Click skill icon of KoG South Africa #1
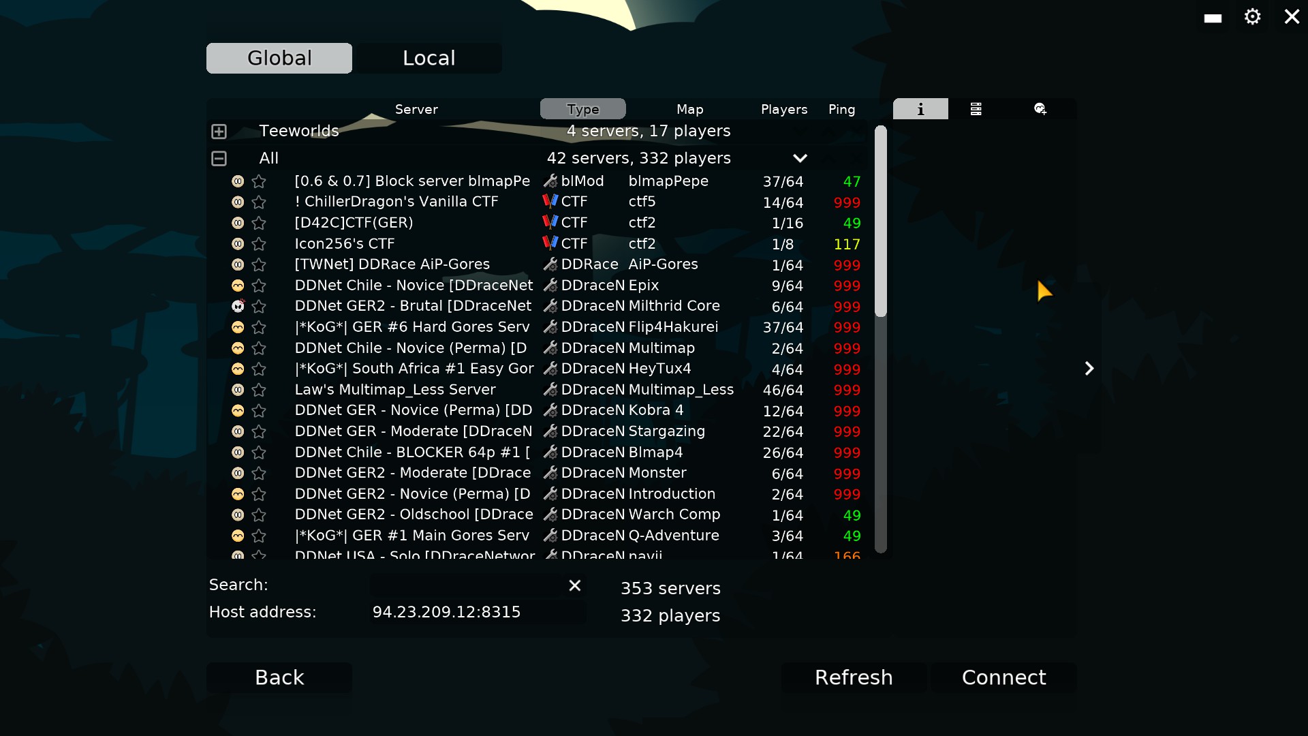Screen dimensions: 1308x736 click(x=238, y=369)
